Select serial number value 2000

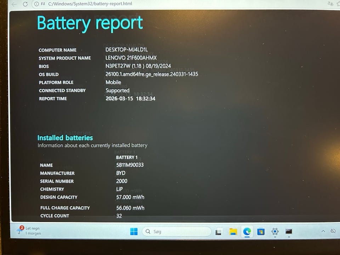(x=121, y=181)
